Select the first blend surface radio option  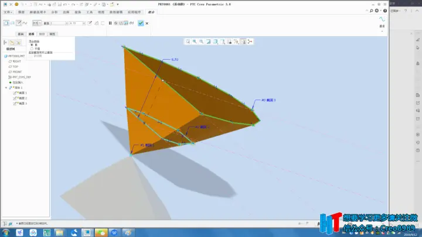point(32,45)
